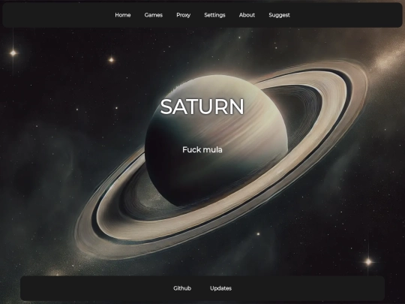Follow the Github footer link

pyautogui.click(x=182, y=288)
